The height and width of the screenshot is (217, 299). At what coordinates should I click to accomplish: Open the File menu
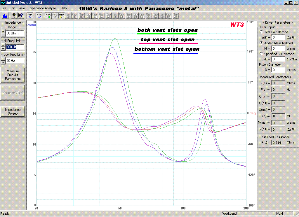click(4, 8)
